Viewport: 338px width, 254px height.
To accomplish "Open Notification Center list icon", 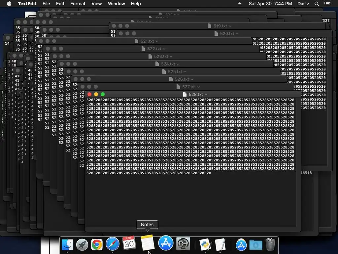I will [x=327, y=4].
